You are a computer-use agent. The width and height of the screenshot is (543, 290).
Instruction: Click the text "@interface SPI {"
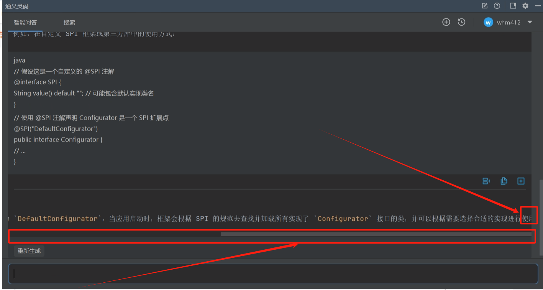click(x=38, y=82)
